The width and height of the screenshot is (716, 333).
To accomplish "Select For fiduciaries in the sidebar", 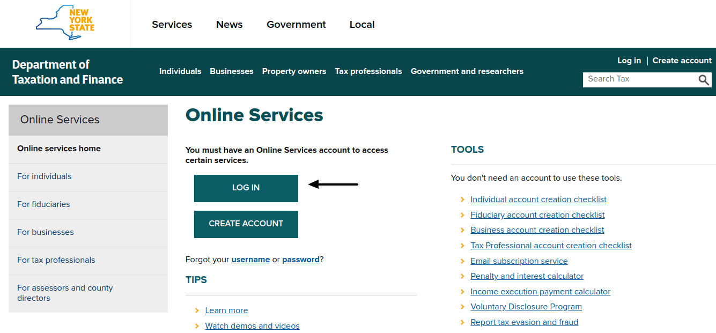I will tap(43, 204).
